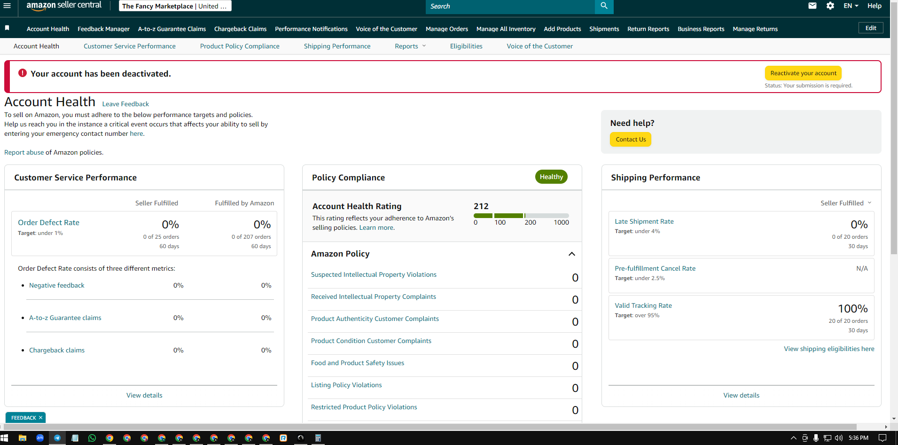898x445 pixels.
Task: Click the search magnifier button
Action: click(x=604, y=6)
